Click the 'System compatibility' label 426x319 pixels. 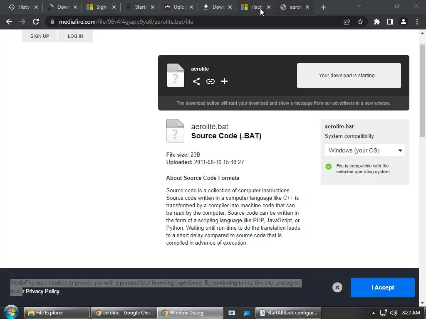pos(349,136)
